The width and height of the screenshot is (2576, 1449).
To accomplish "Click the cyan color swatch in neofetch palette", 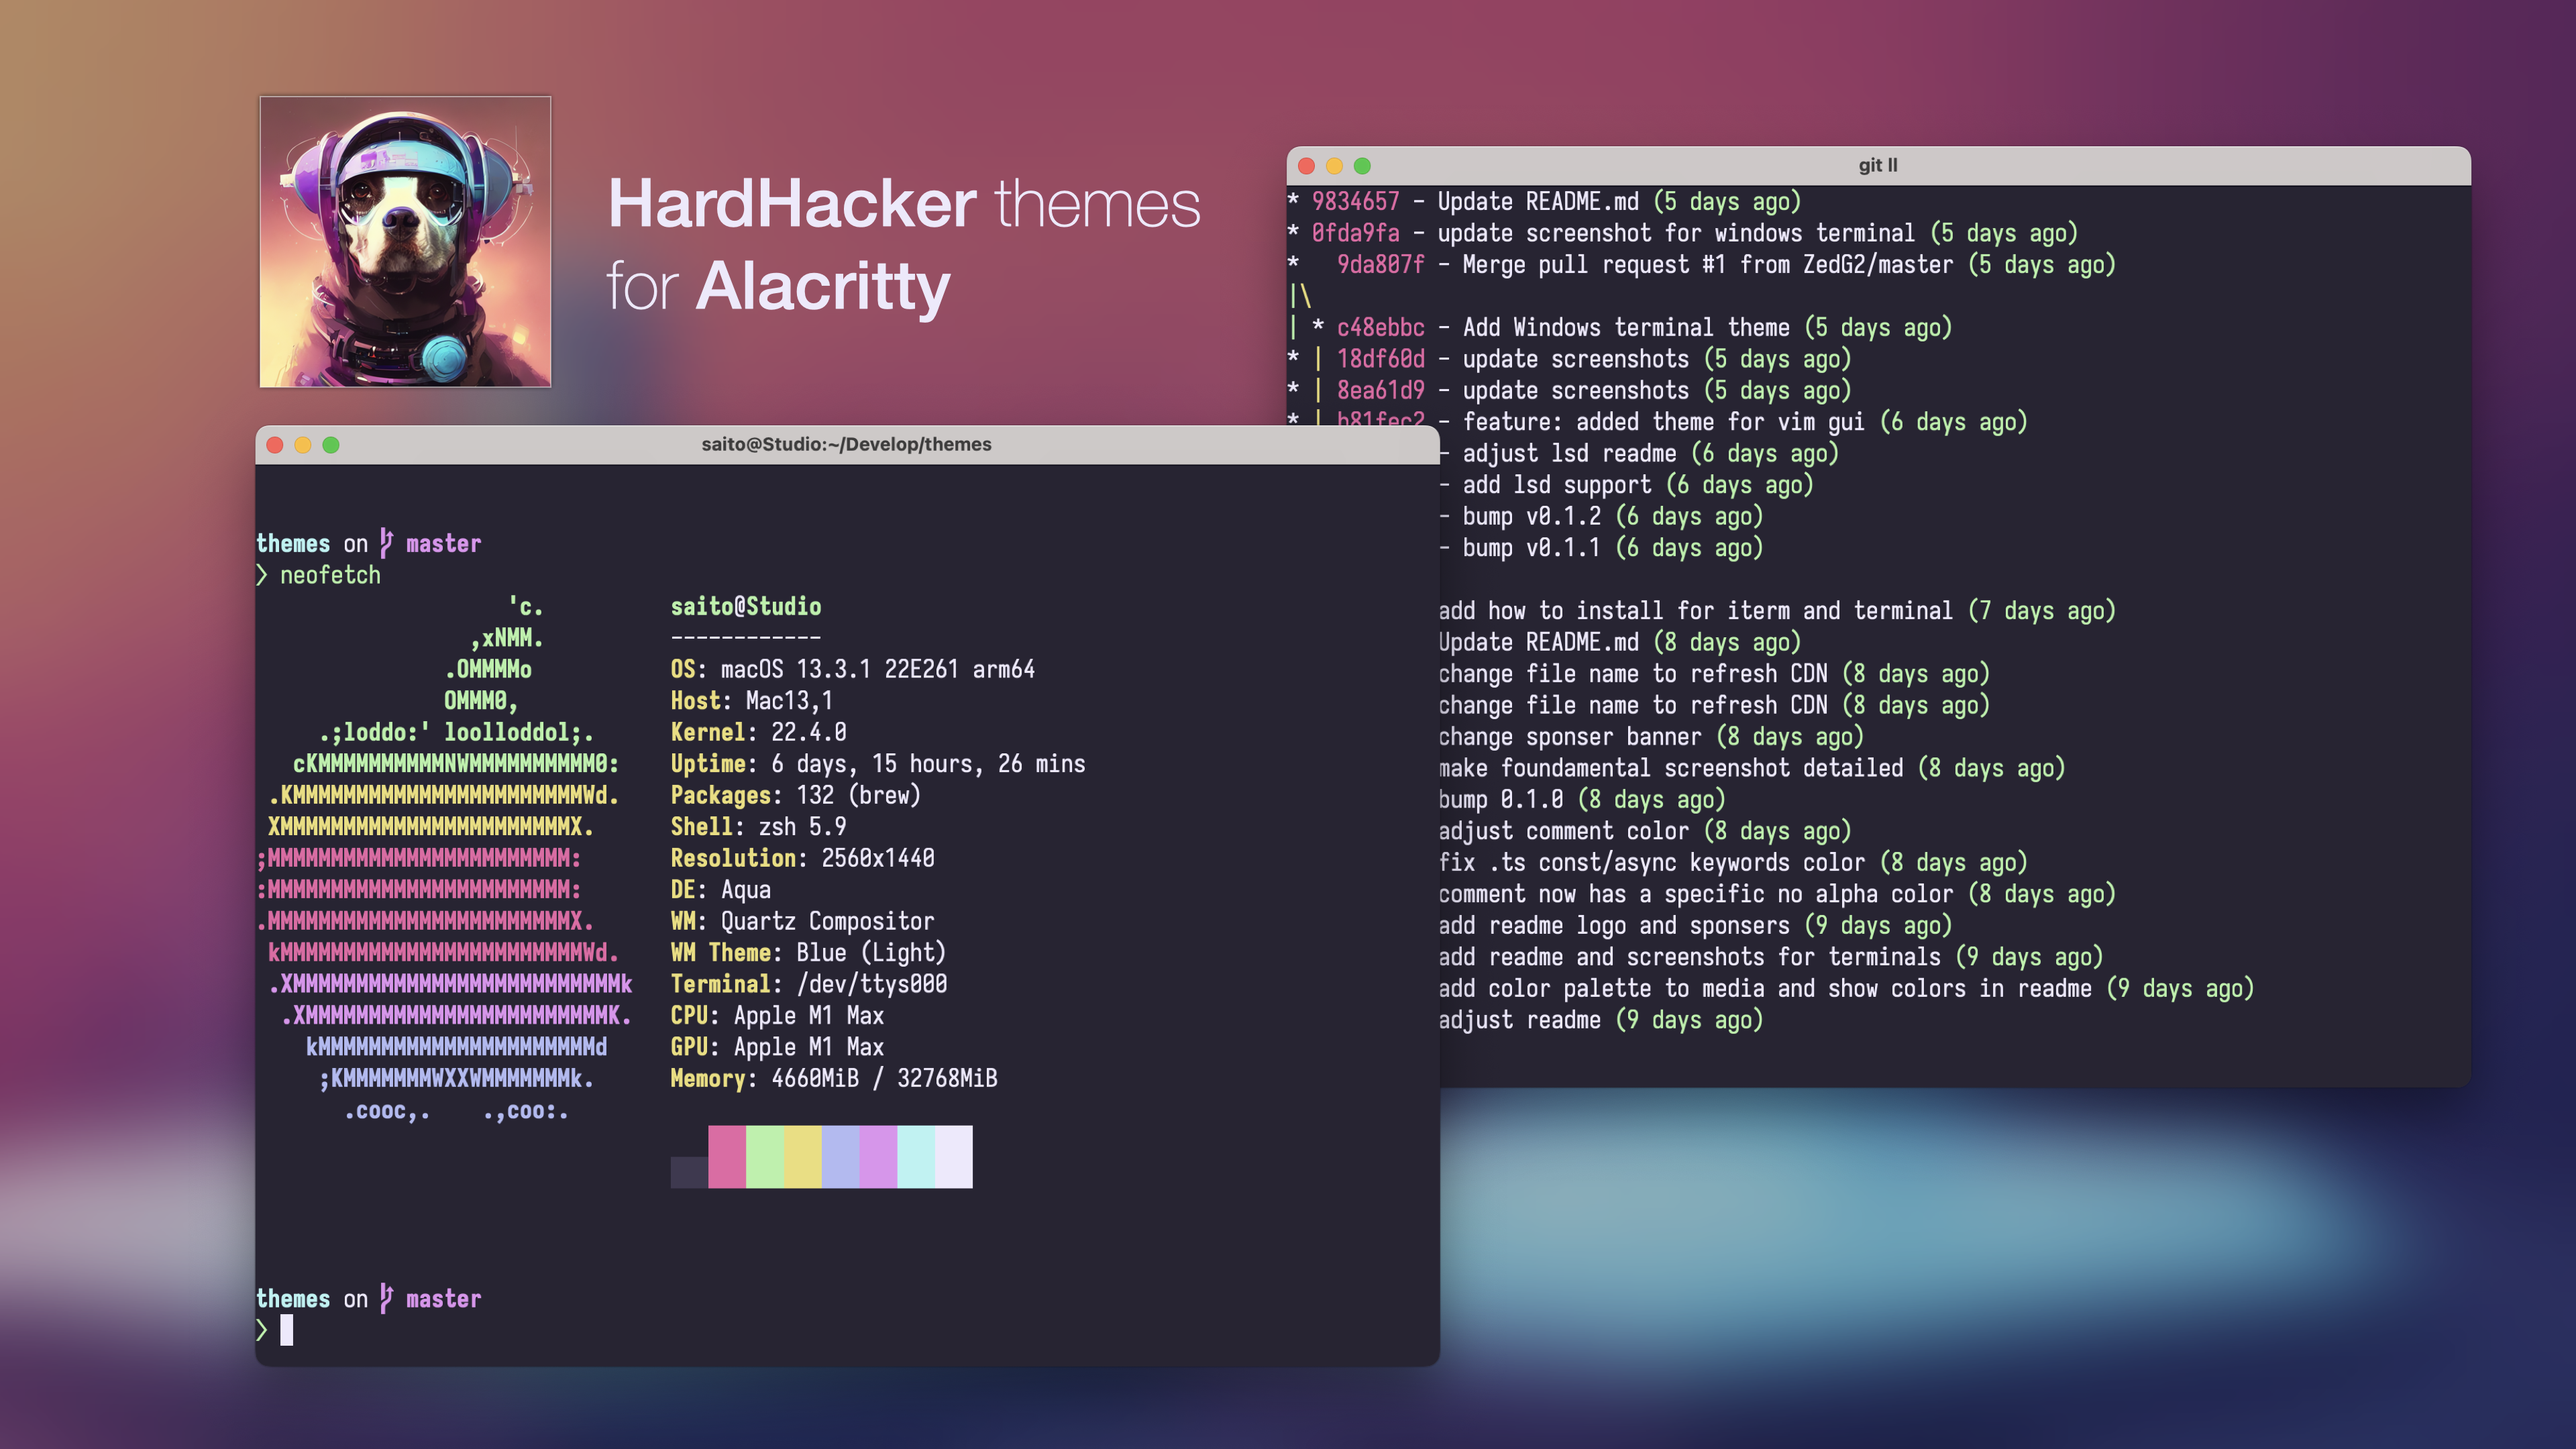I will (x=915, y=1156).
